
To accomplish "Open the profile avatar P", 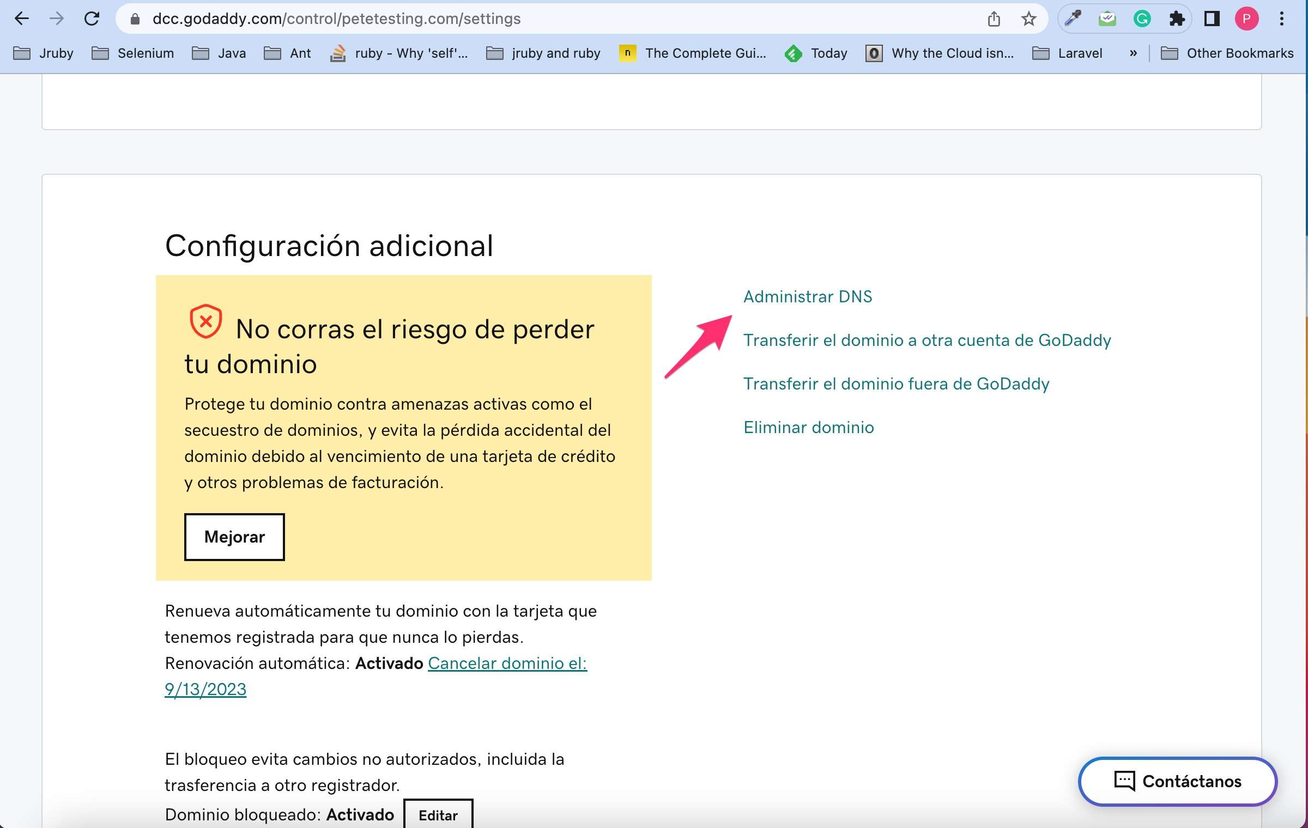I will (1246, 19).
